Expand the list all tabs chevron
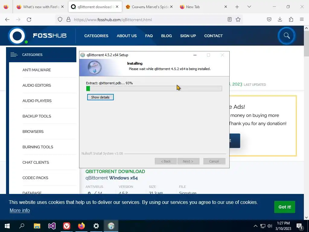Viewport: 309px width, 232px height. [x=249, y=7]
